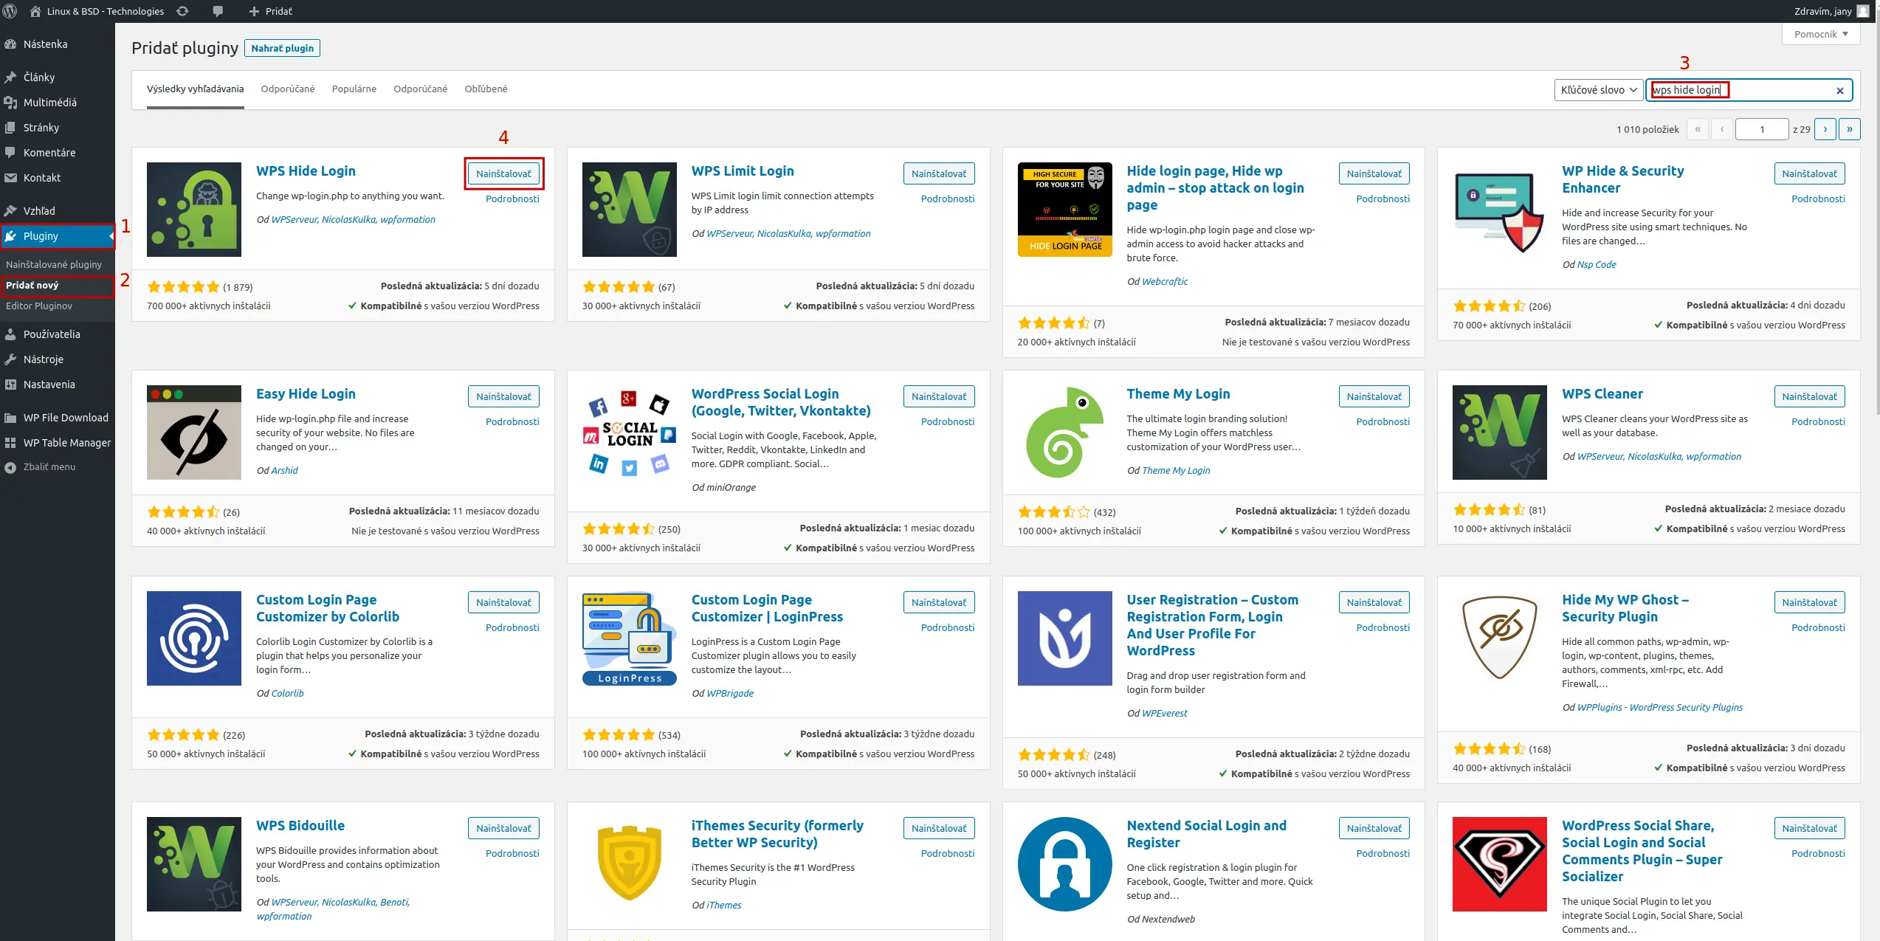Click the Nástroje wrench icon
The width and height of the screenshot is (1880, 941).
(x=10, y=359)
